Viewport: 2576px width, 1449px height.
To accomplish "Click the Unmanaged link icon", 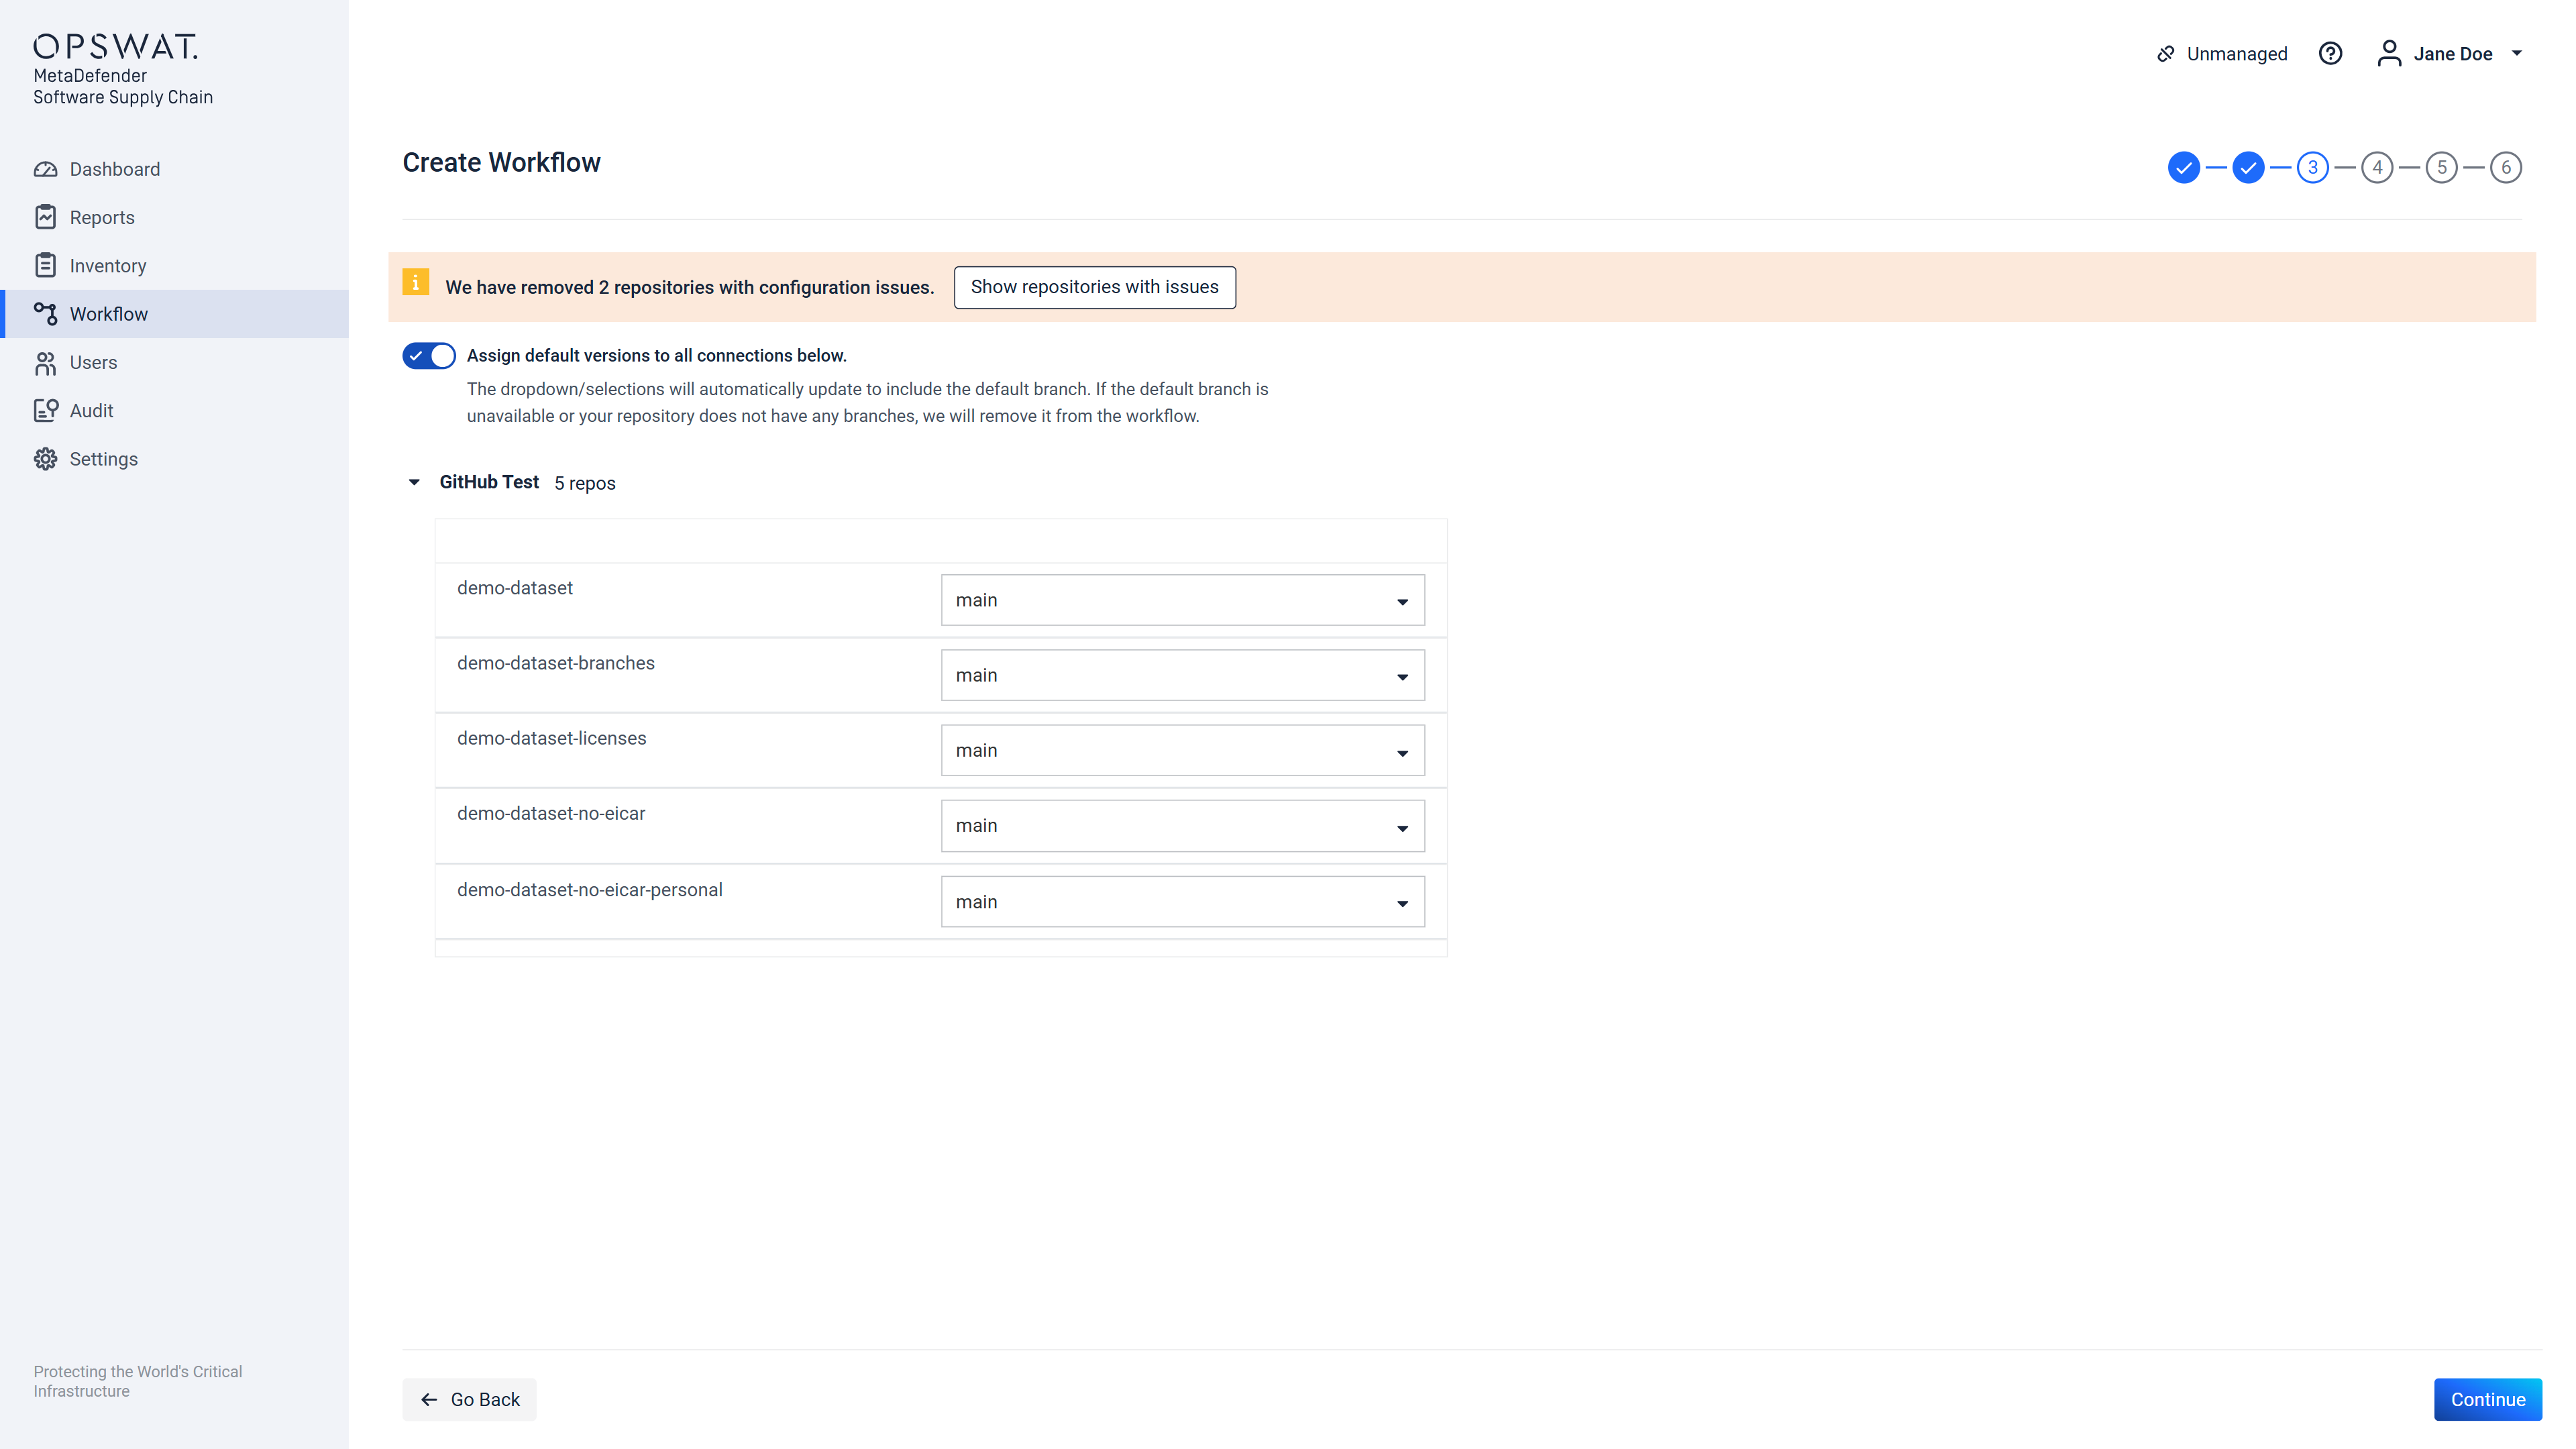I will coord(2165,54).
